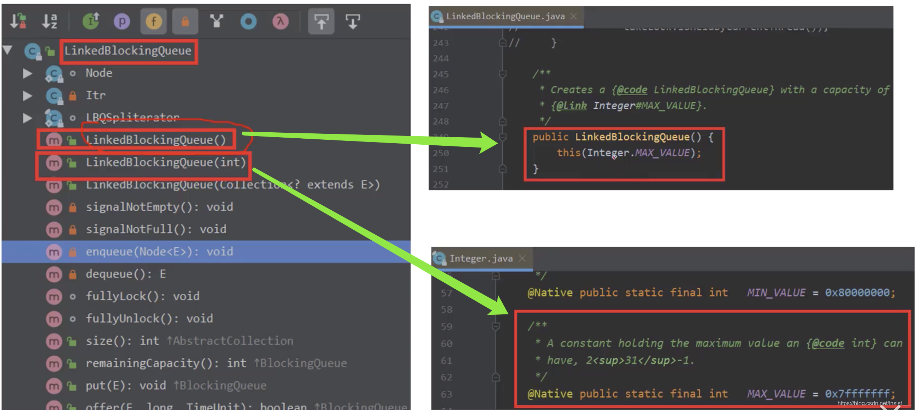Click class icon of Itr row

(x=54, y=96)
